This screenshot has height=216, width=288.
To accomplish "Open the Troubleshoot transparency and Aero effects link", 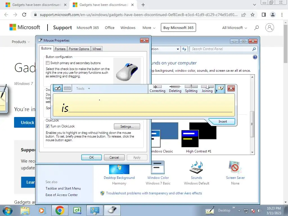I will (x=154, y=193).
